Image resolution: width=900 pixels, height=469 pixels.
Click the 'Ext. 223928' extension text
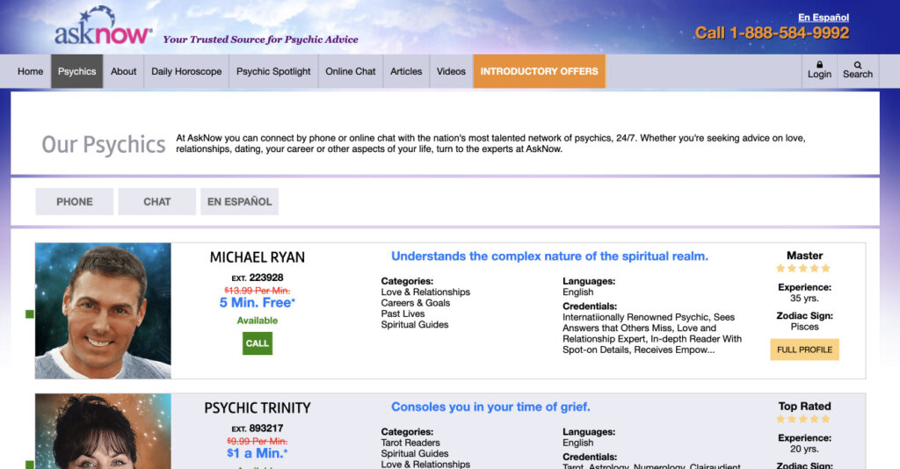tap(258, 278)
